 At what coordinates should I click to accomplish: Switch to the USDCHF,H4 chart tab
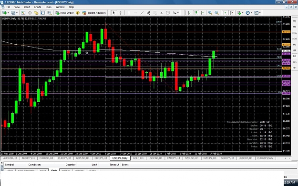[246, 158]
